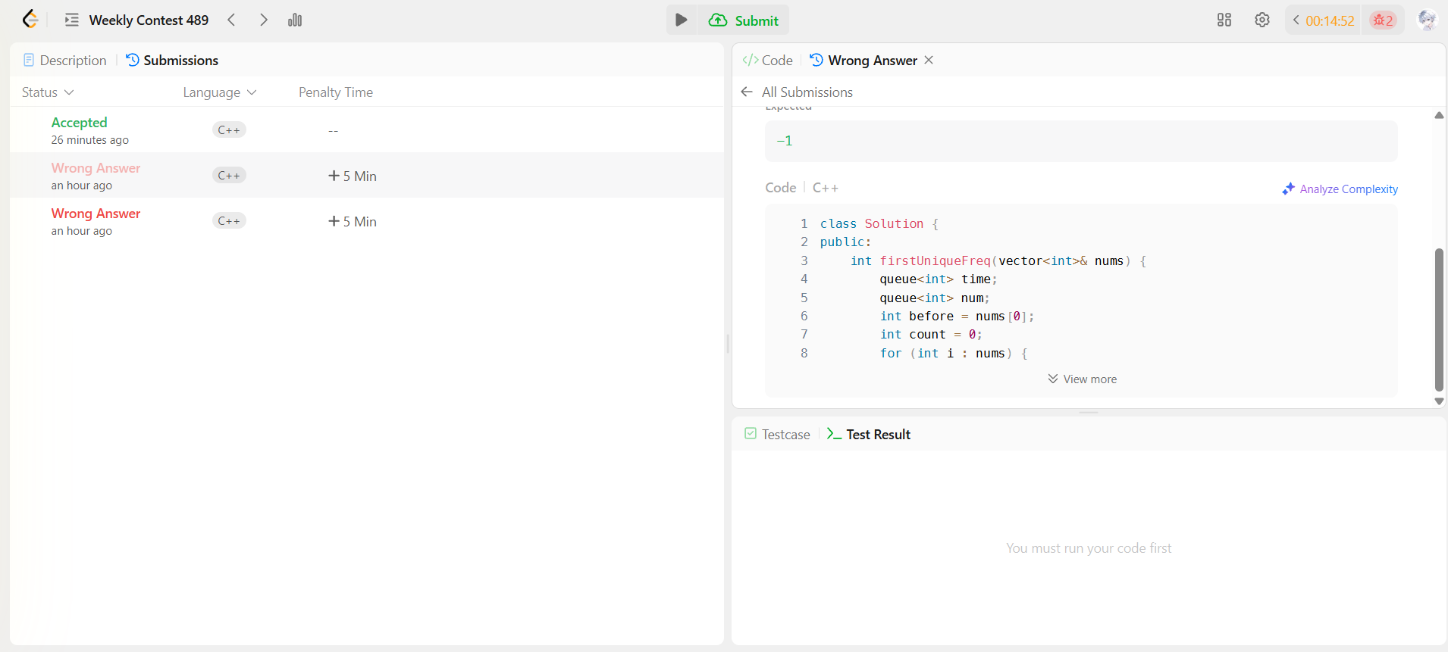This screenshot has height=652, width=1448.
Task: Collapse the contest timer chevron
Action: point(1296,20)
